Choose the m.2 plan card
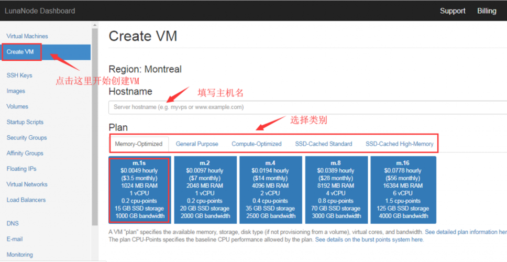 (205, 190)
